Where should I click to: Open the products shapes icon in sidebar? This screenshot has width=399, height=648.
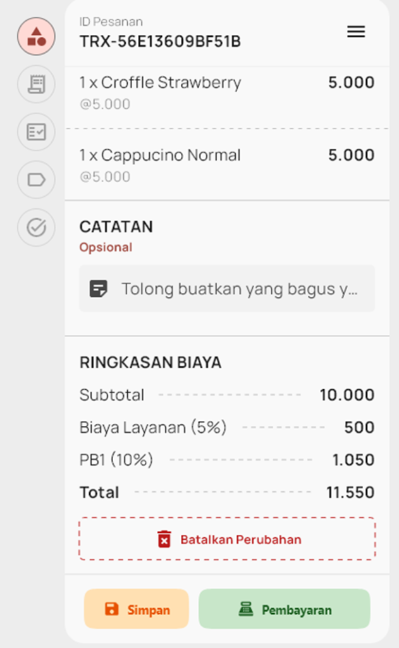click(36, 36)
